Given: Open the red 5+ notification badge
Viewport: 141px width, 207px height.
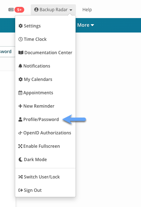Looking at the screenshot, I should click(19, 10).
